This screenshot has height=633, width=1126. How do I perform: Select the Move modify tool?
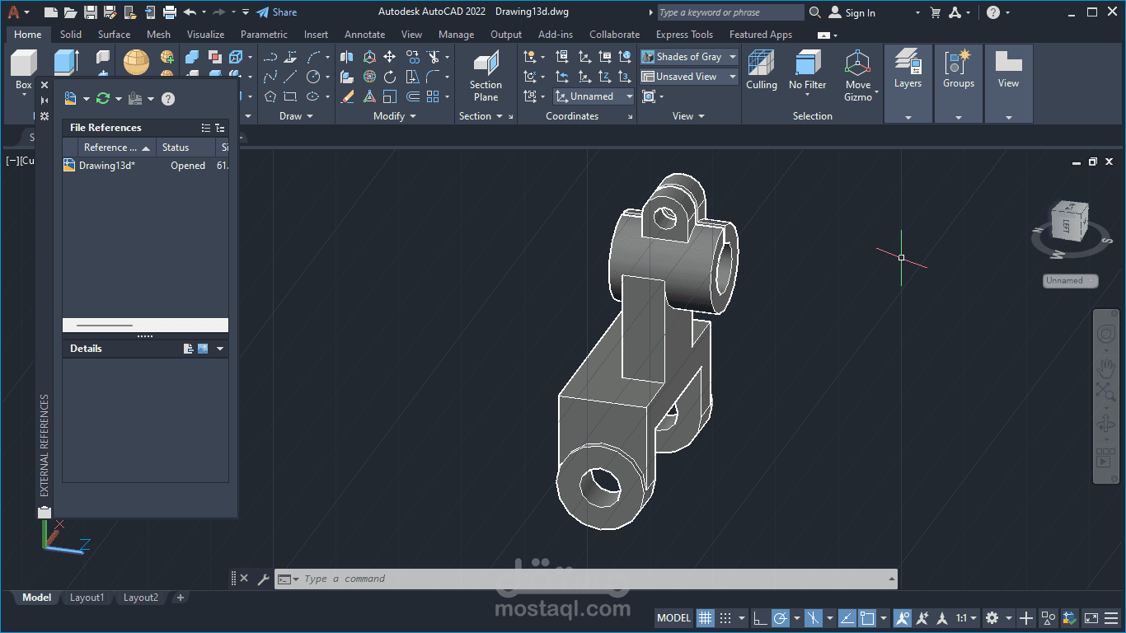[x=389, y=57]
